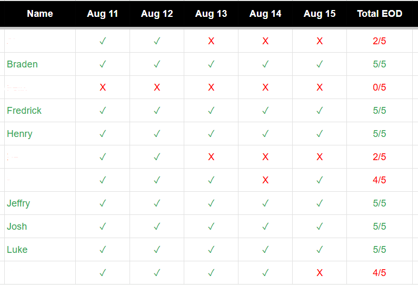418x285 pixels.
Task: Click Luke's 5/5 total cell
Action: (380, 250)
